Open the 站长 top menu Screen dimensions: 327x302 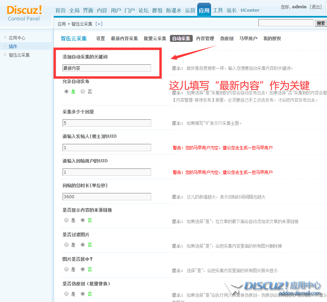pyautogui.click(x=231, y=10)
